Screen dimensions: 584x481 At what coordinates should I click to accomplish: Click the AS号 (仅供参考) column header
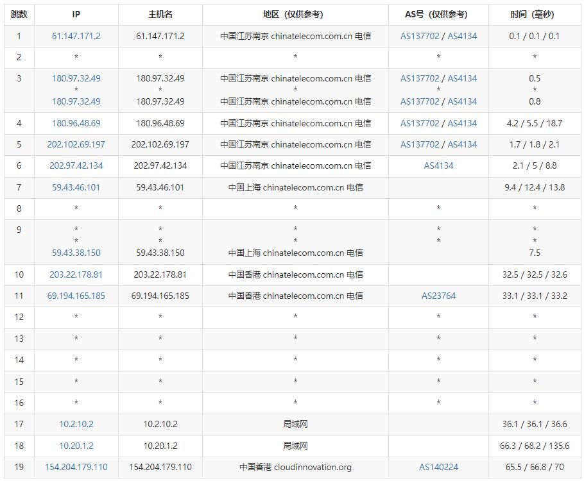tap(438, 15)
